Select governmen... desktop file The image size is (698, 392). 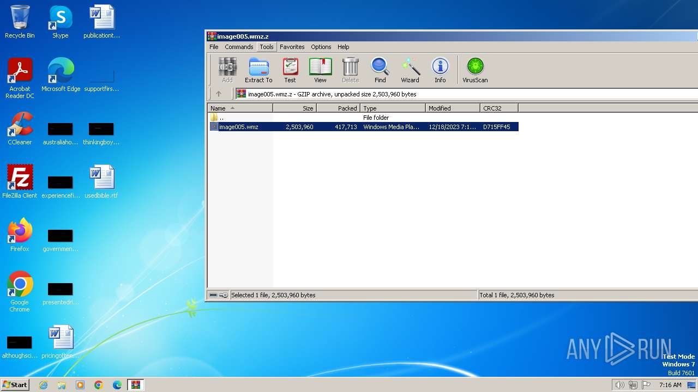pyautogui.click(x=61, y=240)
